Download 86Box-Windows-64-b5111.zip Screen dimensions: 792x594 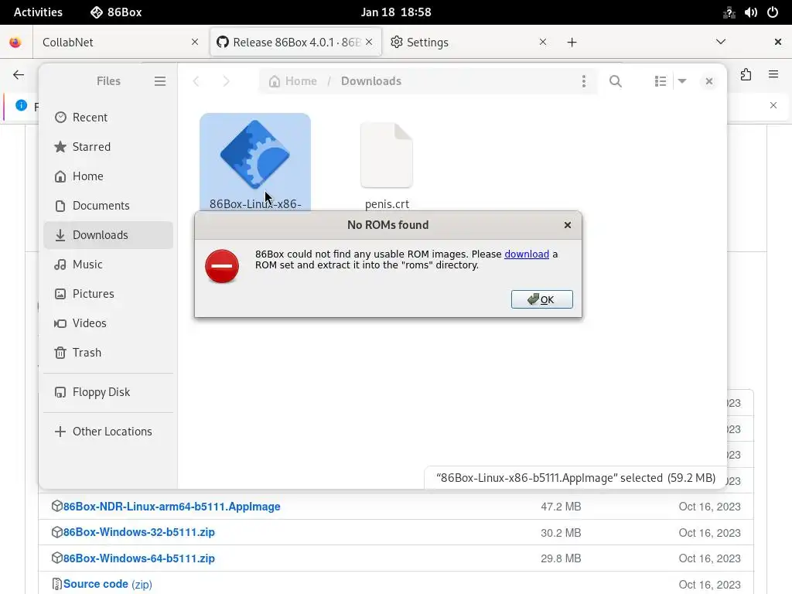coord(139,558)
